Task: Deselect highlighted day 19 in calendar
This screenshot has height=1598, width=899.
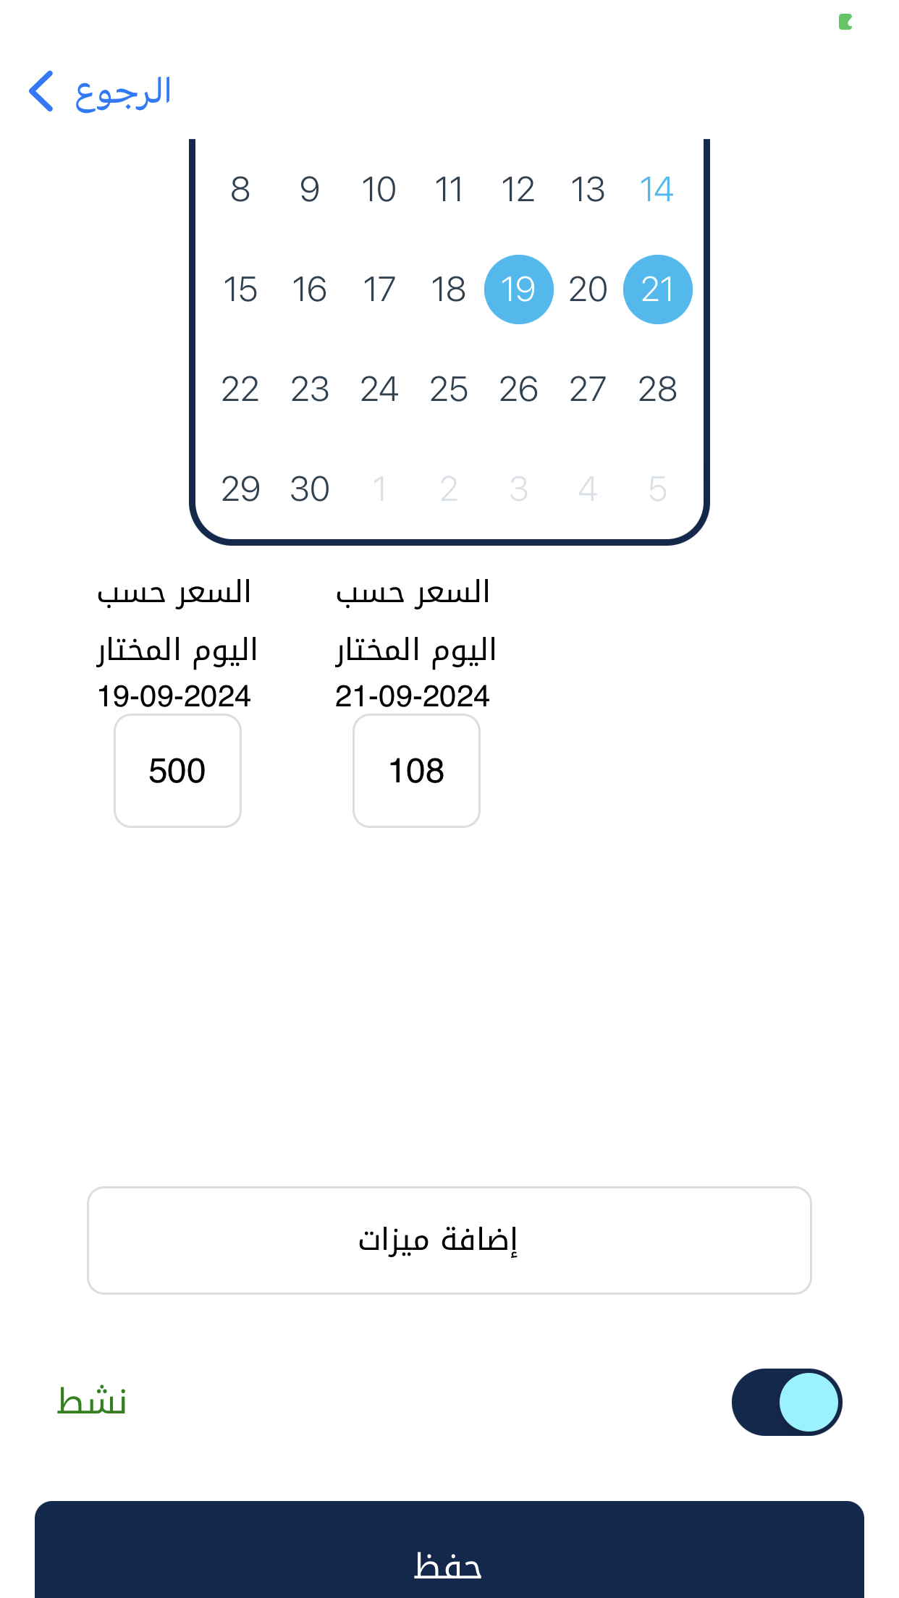Action: 518,289
